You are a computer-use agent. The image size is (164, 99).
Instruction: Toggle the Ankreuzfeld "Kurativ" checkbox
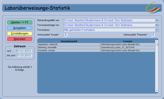(66, 35)
